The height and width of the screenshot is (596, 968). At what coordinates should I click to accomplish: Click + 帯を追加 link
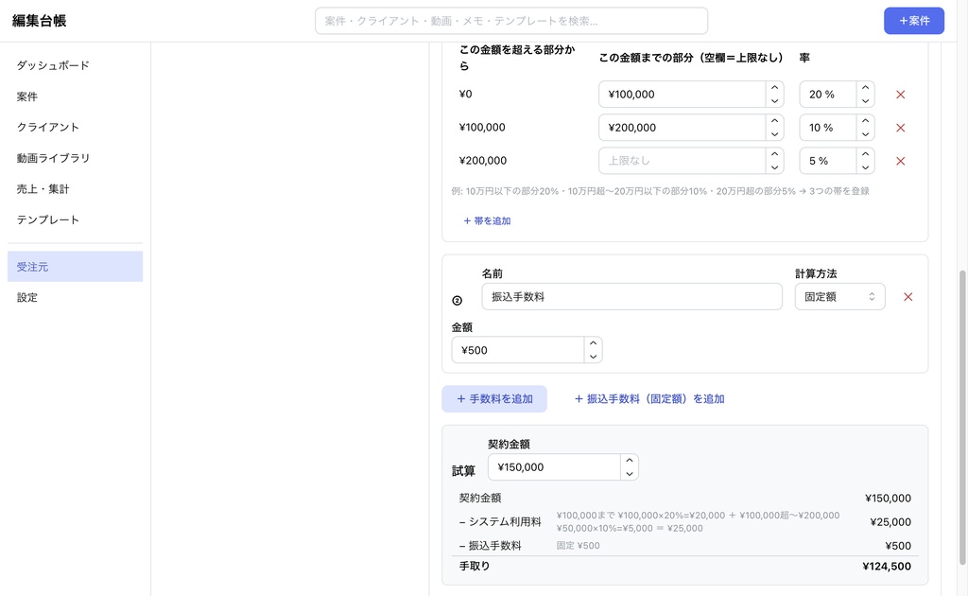point(487,221)
